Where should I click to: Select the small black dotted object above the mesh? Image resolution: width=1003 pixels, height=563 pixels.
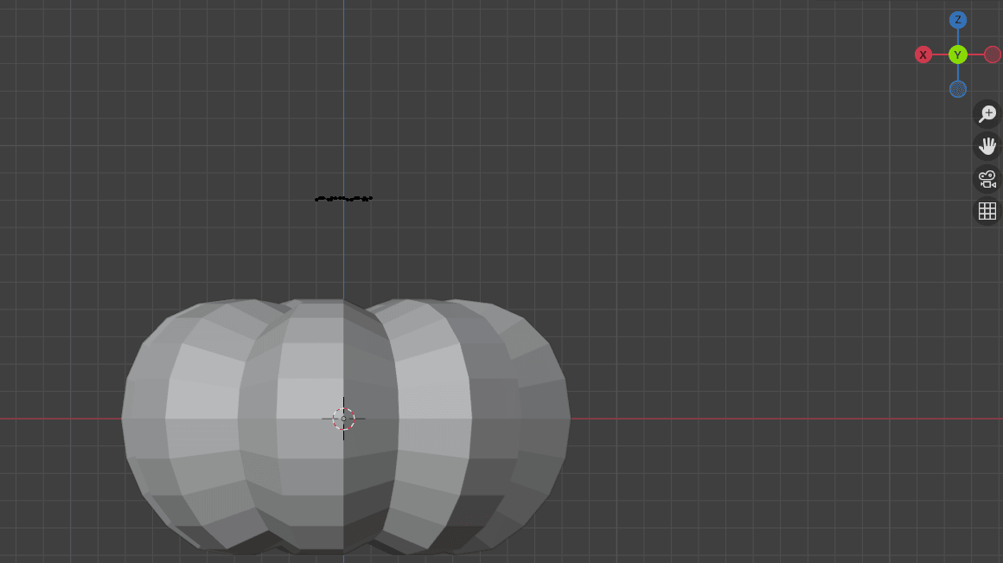click(343, 199)
